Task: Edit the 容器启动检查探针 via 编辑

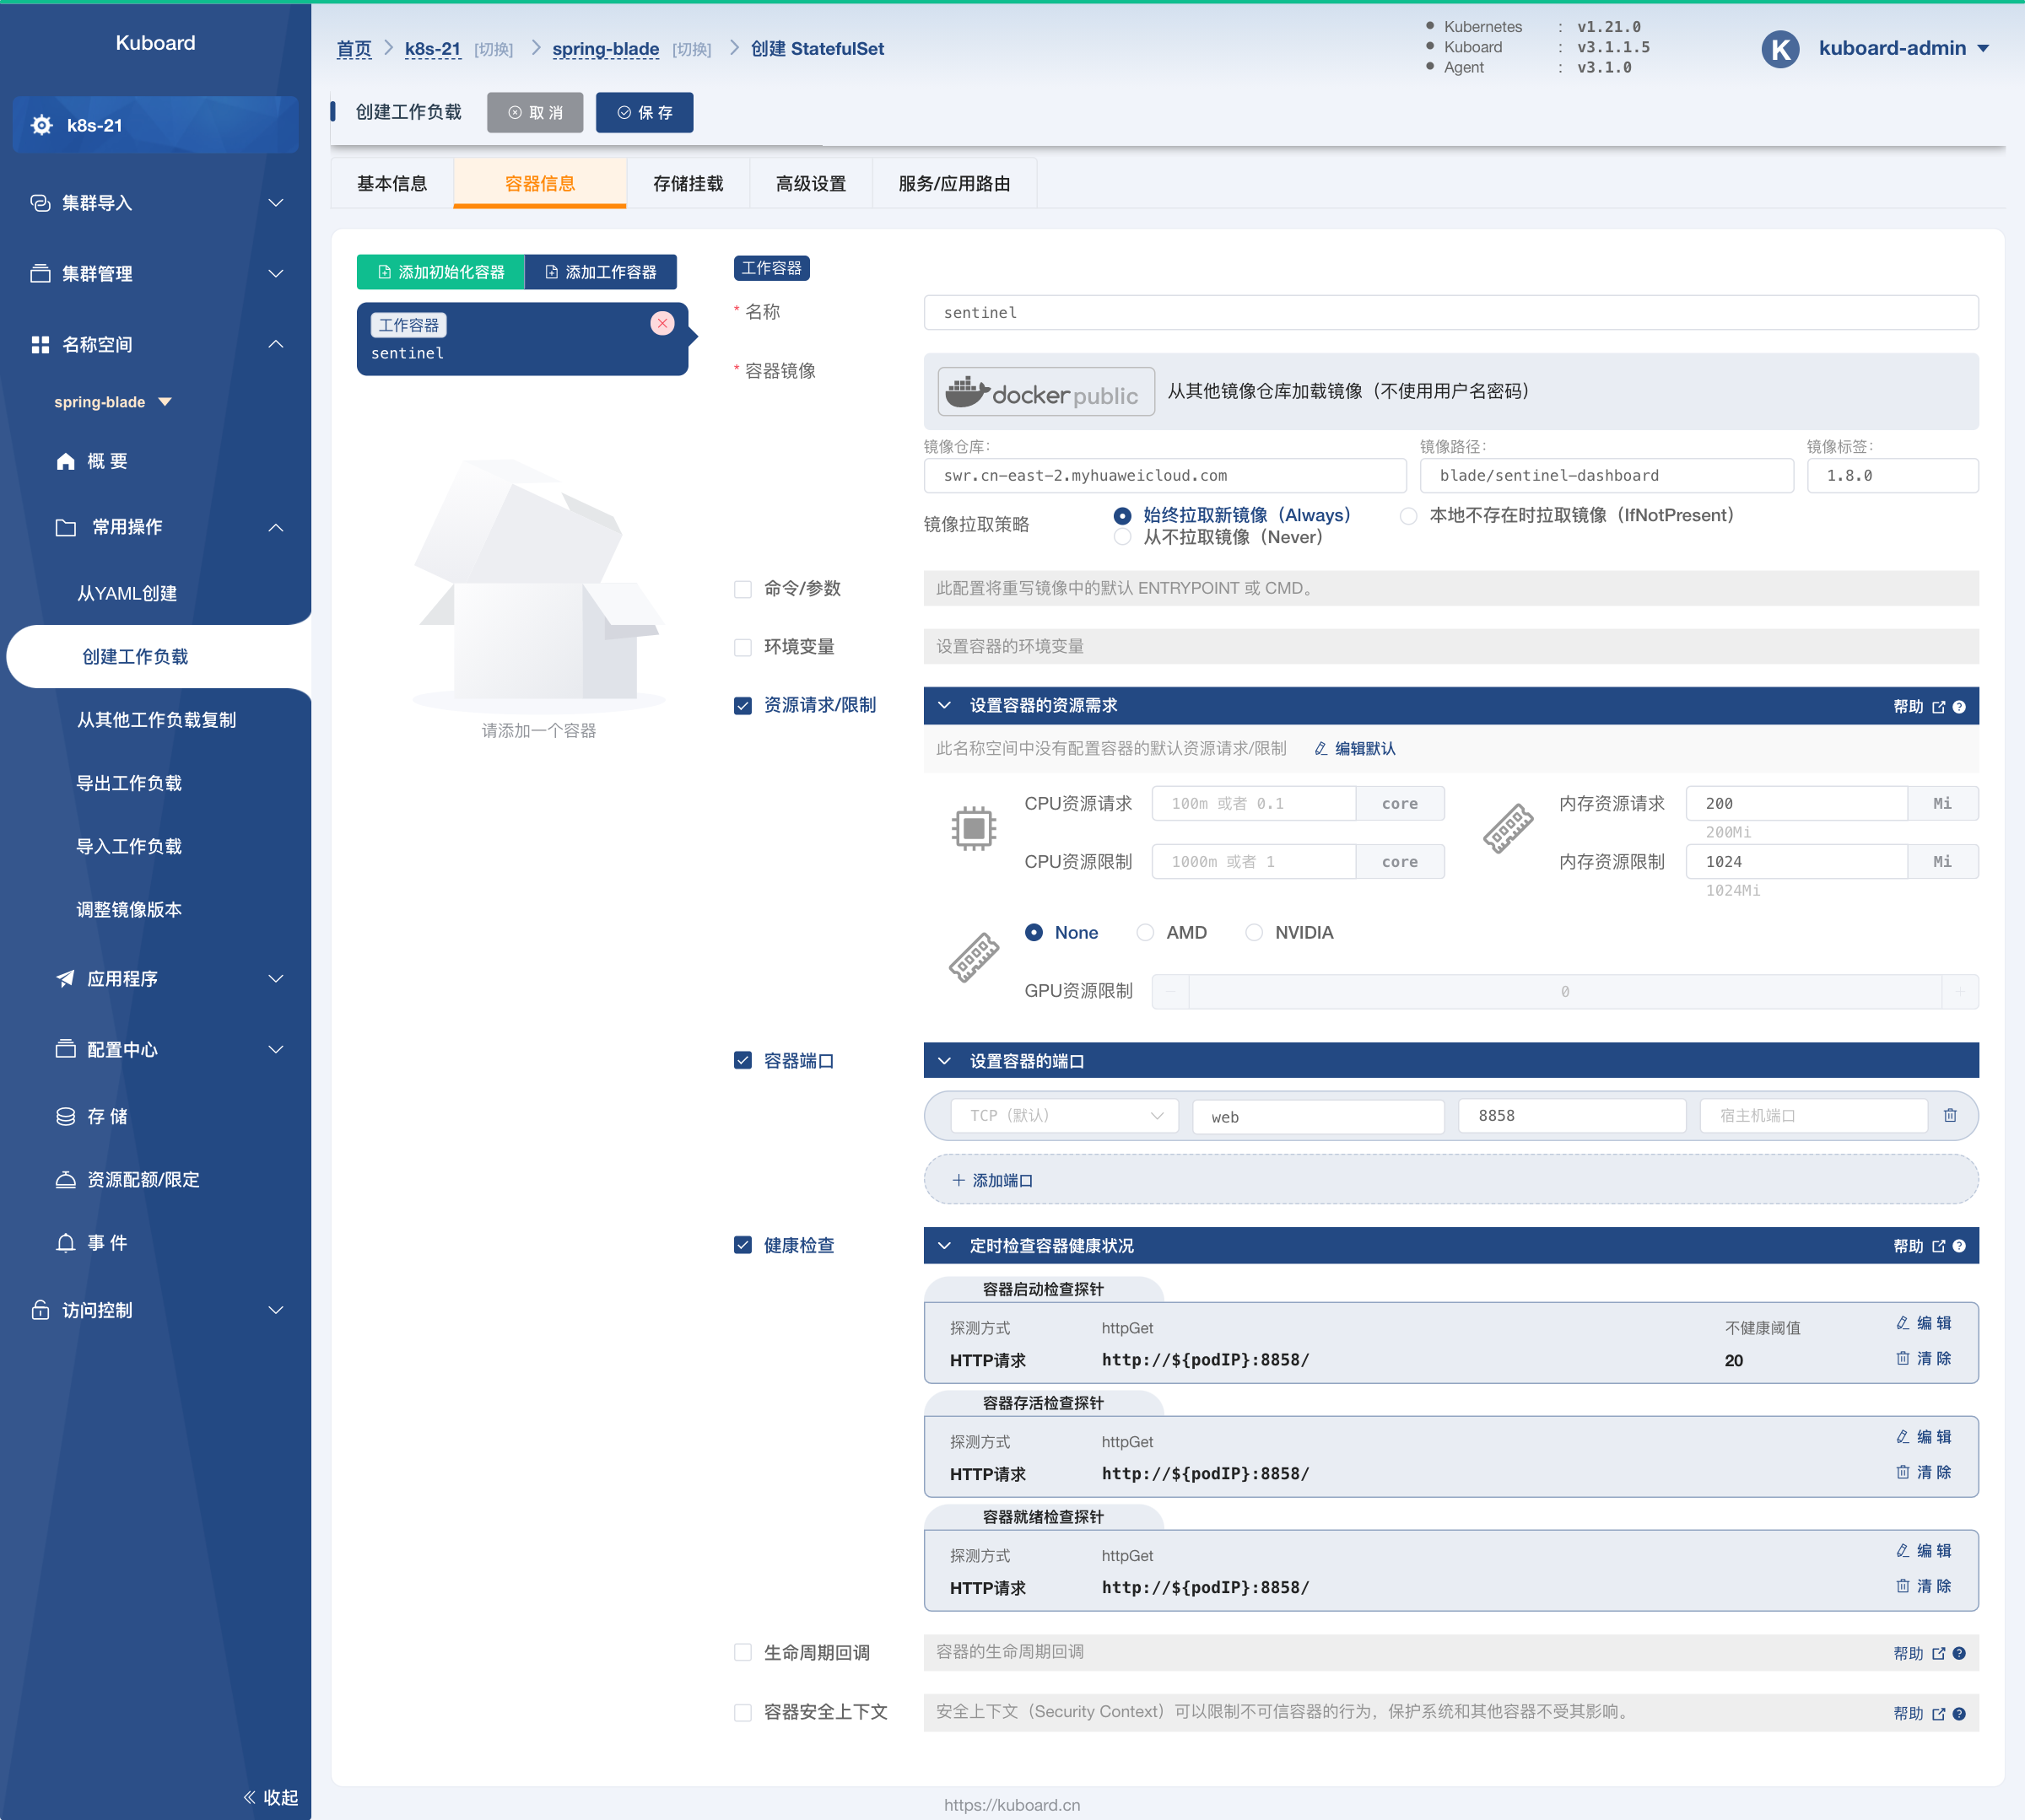Action: pyautogui.click(x=1924, y=1323)
